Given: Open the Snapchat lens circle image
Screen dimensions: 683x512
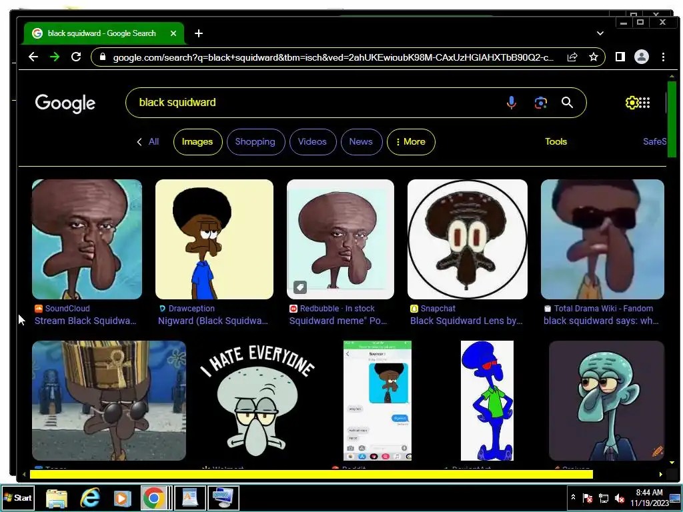Looking at the screenshot, I should [468, 239].
